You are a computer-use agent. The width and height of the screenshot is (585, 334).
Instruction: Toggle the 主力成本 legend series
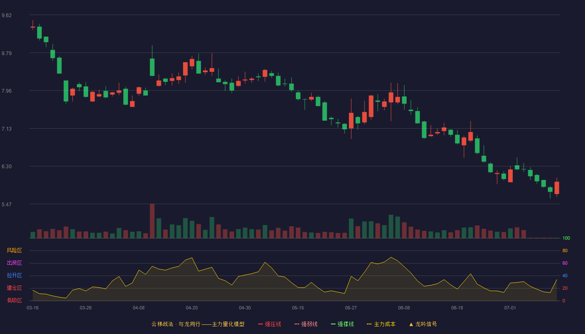(x=381, y=324)
